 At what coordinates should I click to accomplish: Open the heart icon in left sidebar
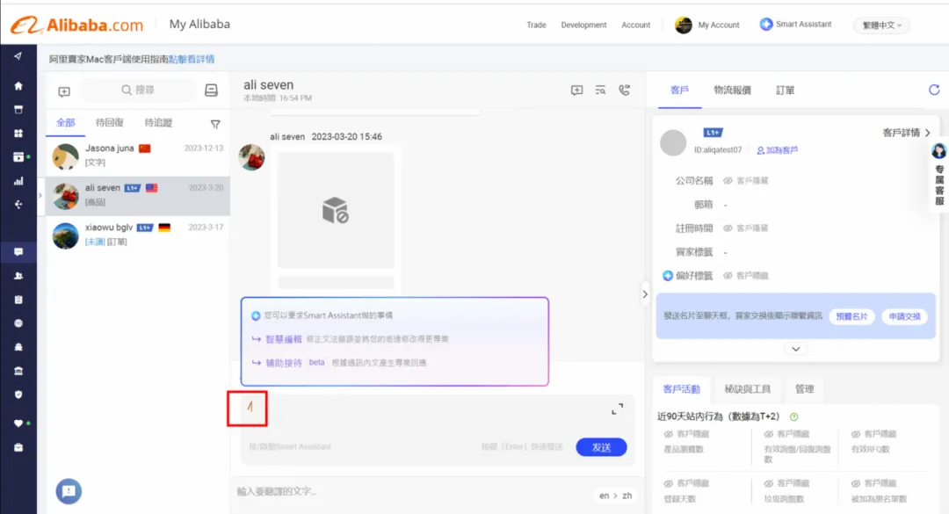click(18, 424)
